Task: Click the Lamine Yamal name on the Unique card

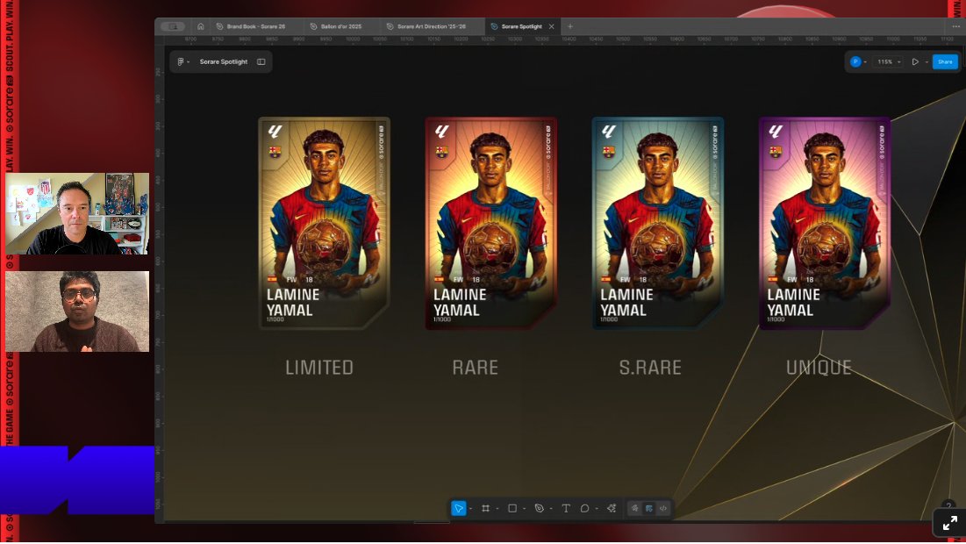Action: (793, 303)
